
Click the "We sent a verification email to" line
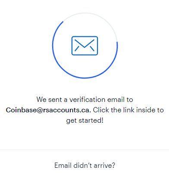click(x=84, y=100)
